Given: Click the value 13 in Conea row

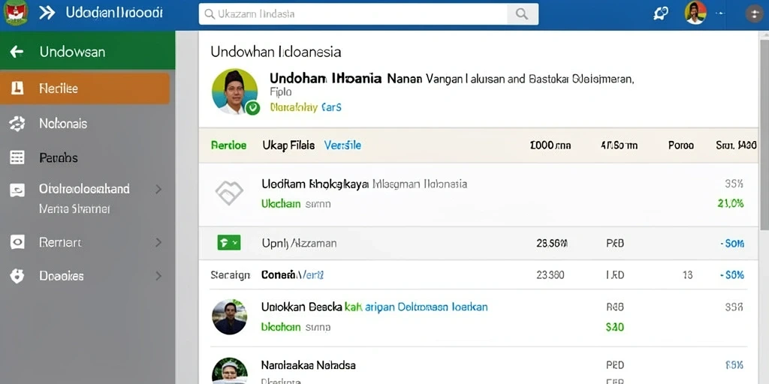Looking at the screenshot, I should coord(688,274).
